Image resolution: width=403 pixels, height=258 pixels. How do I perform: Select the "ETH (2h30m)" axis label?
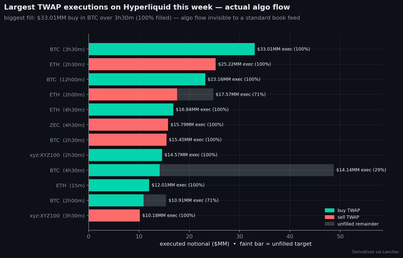(x=67, y=64)
